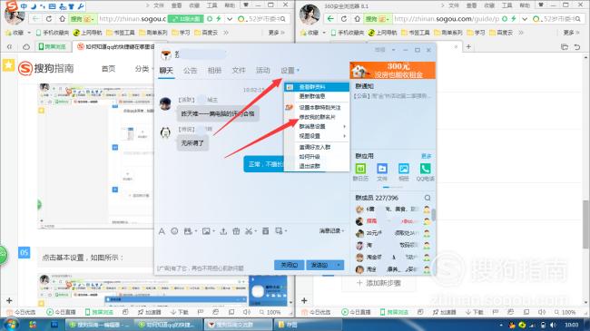Click the lightning speed-mode icon in left browser
Viewport: 590px width, 331px height.
218,19
